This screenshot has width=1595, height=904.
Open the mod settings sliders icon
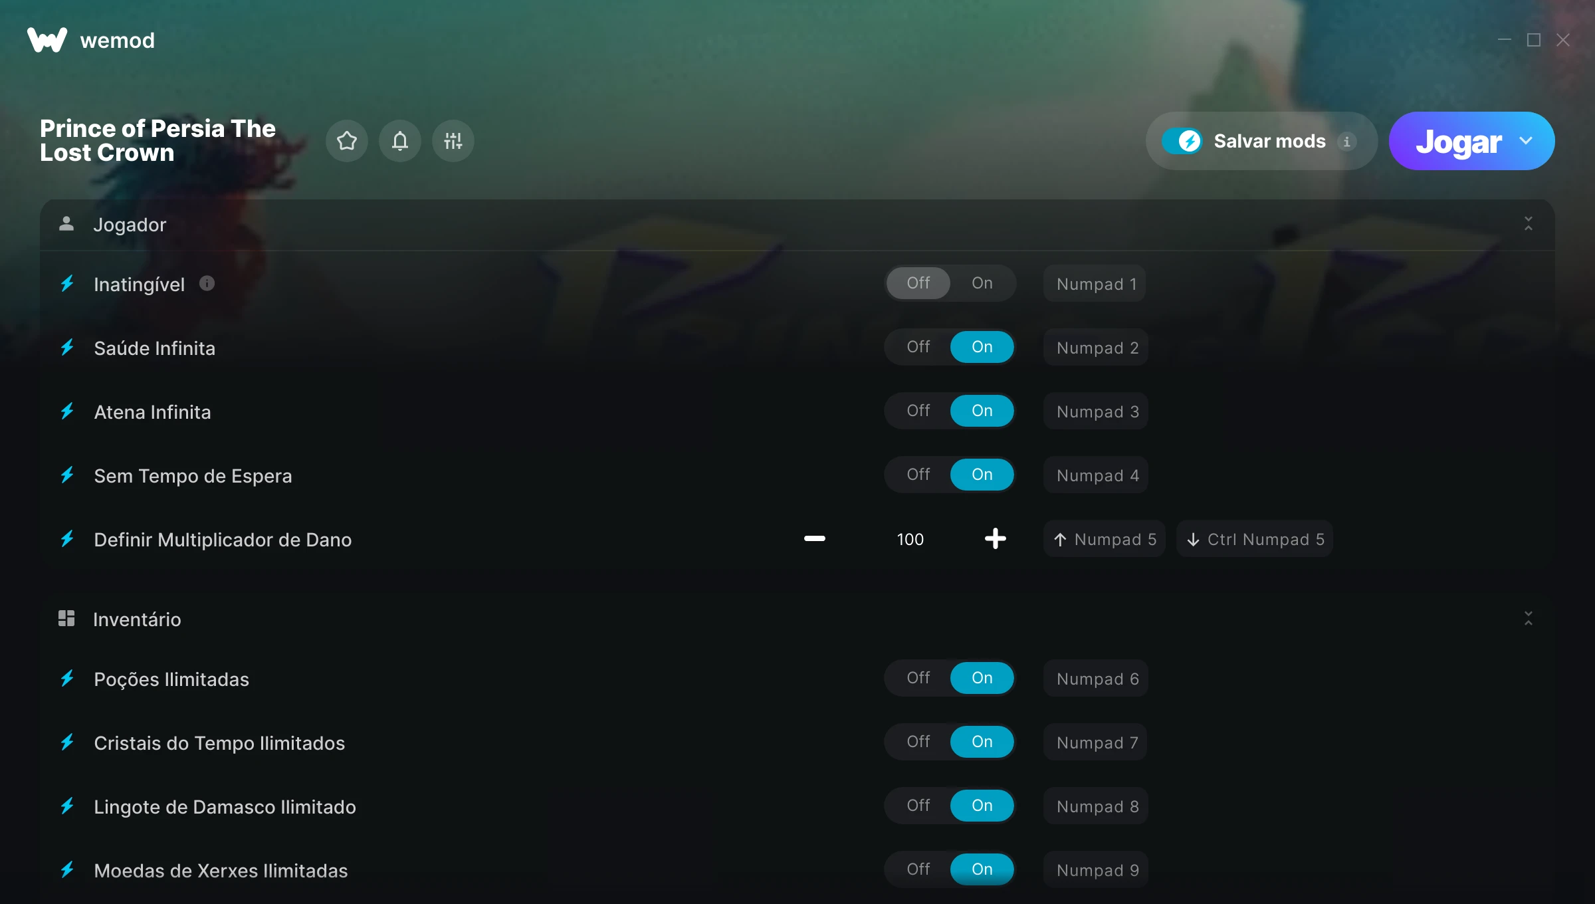pos(453,141)
